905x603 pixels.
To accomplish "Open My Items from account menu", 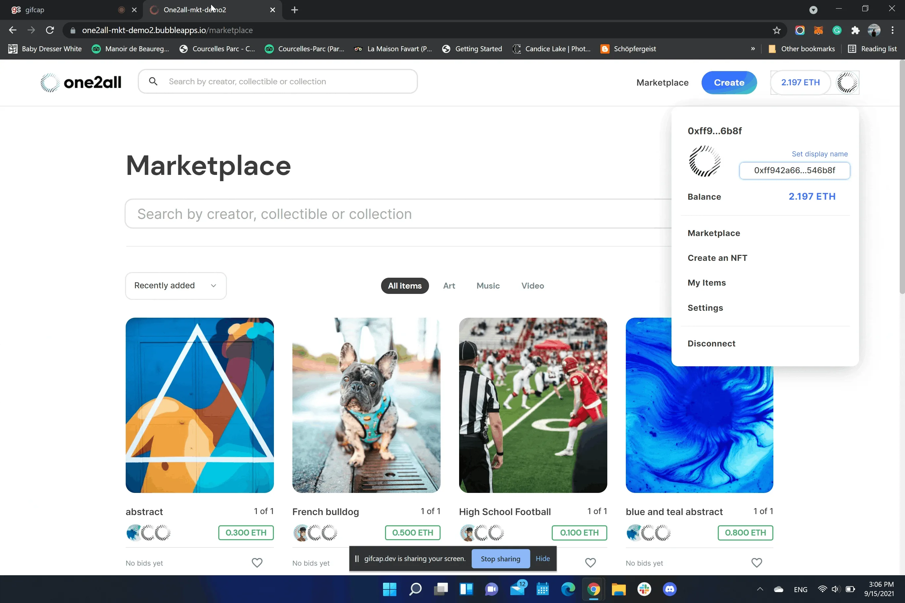I will tap(707, 283).
